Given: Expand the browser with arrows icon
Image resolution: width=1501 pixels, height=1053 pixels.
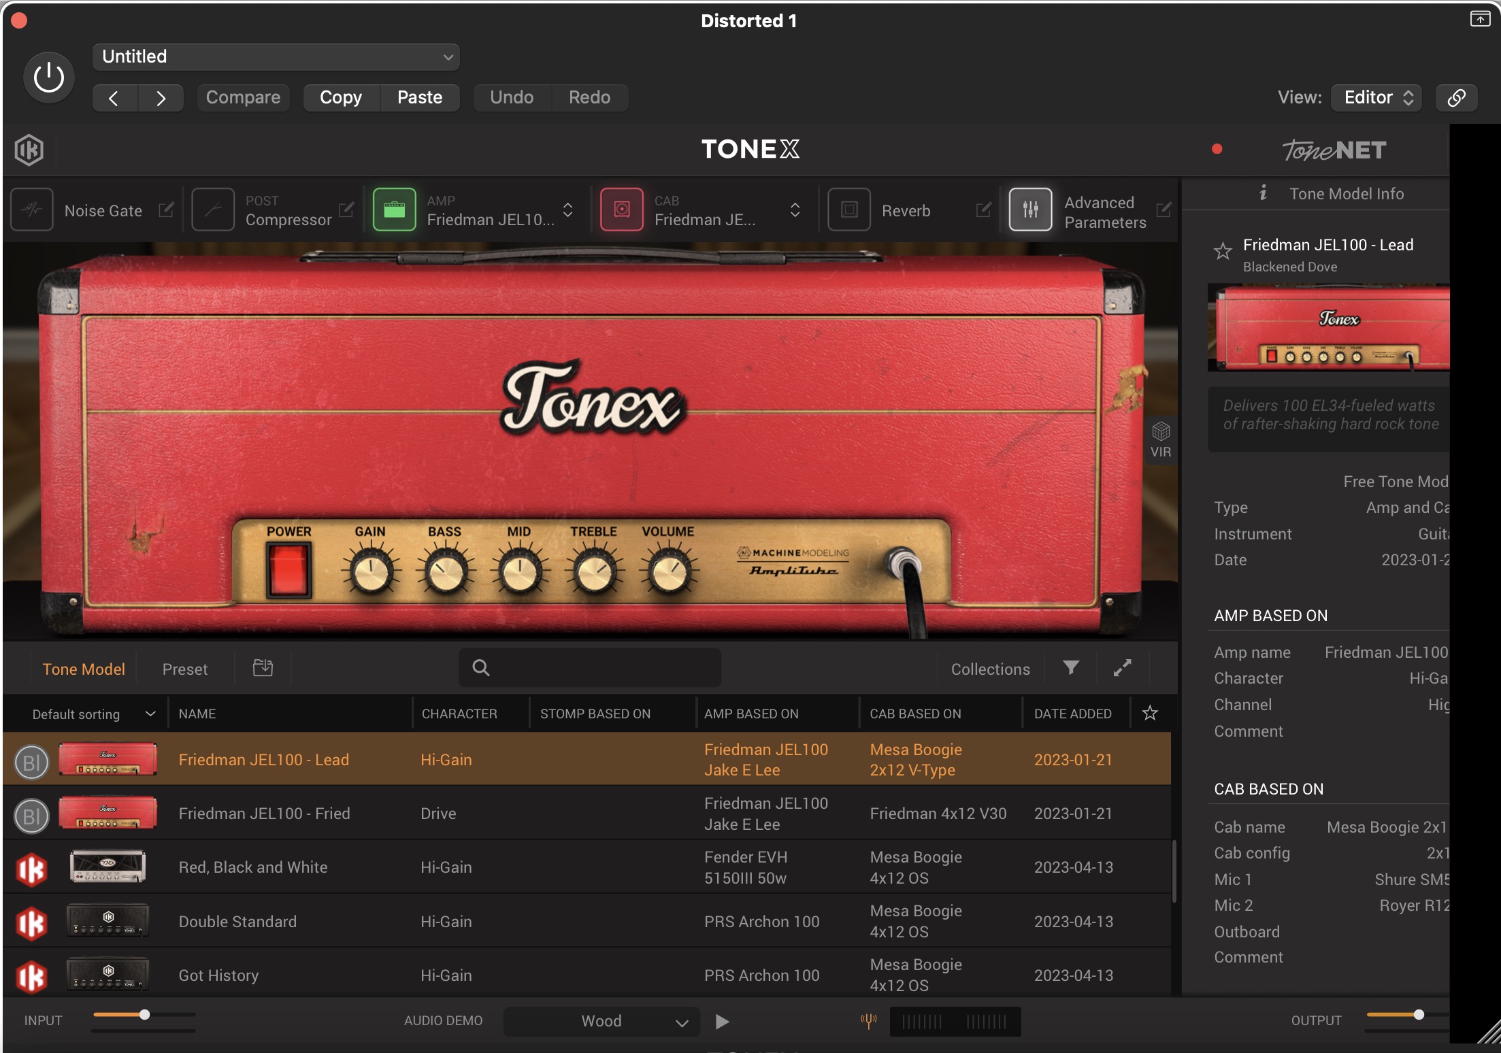Looking at the screenshot, I should point(1123,668).
